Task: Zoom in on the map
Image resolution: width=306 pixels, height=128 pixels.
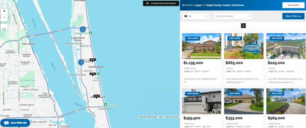Action: pyautogui.click(x=4, y=11)
